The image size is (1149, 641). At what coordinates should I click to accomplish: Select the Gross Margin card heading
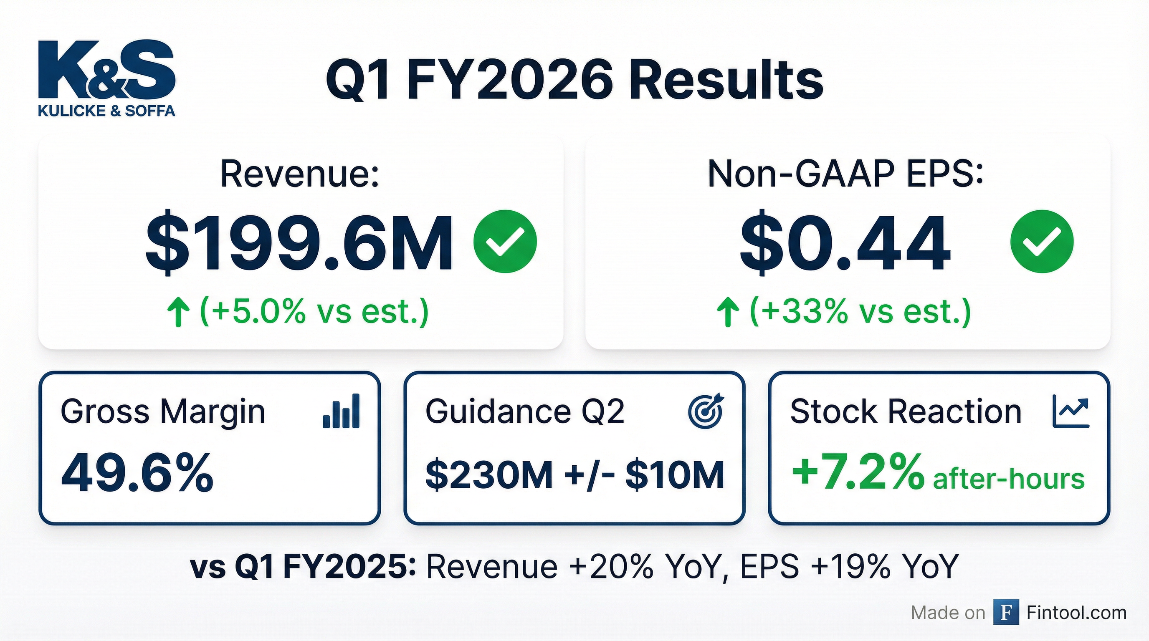coord(163,411)
